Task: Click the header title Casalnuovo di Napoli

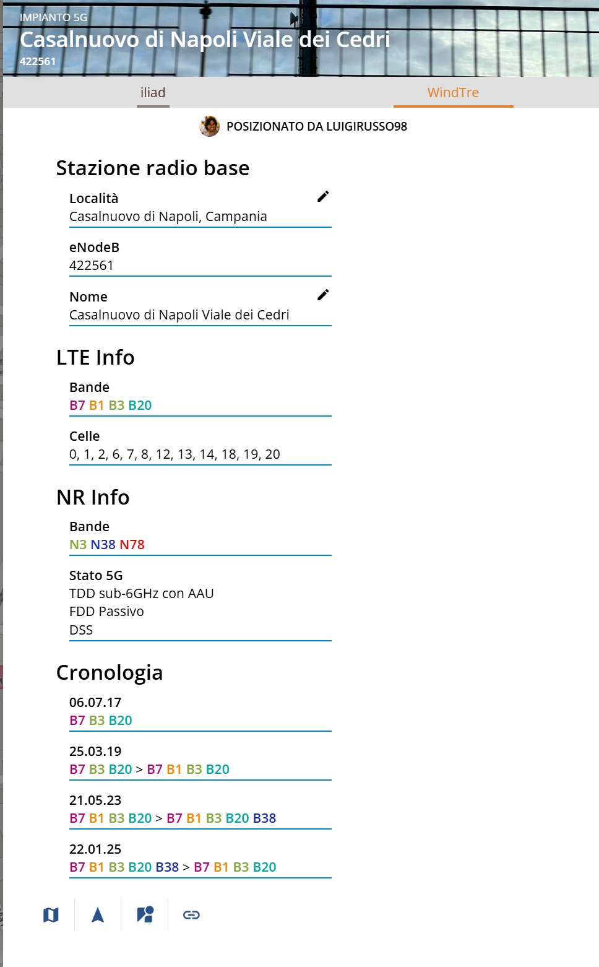Action: [205, 40]
